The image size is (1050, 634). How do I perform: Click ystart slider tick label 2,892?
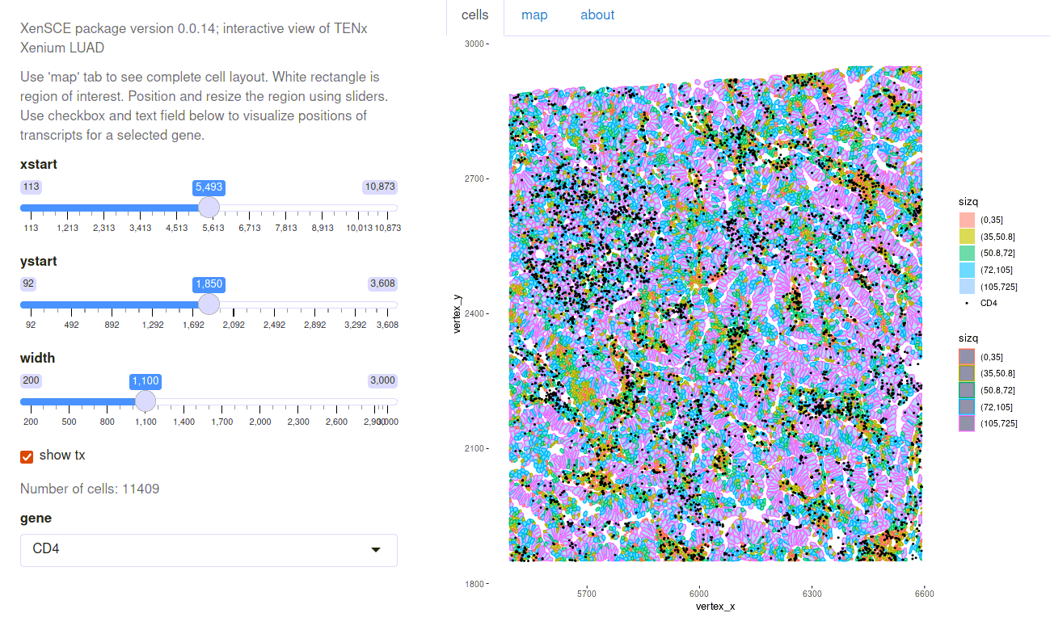point(314,325)
